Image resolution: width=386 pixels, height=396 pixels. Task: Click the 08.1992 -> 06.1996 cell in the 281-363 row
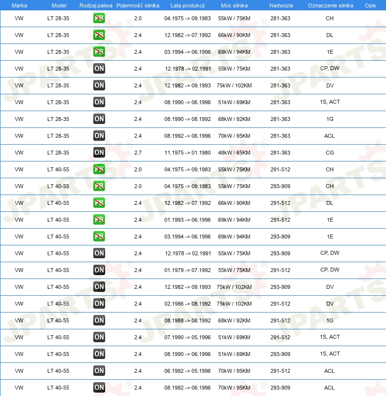[x=188, y=136]
